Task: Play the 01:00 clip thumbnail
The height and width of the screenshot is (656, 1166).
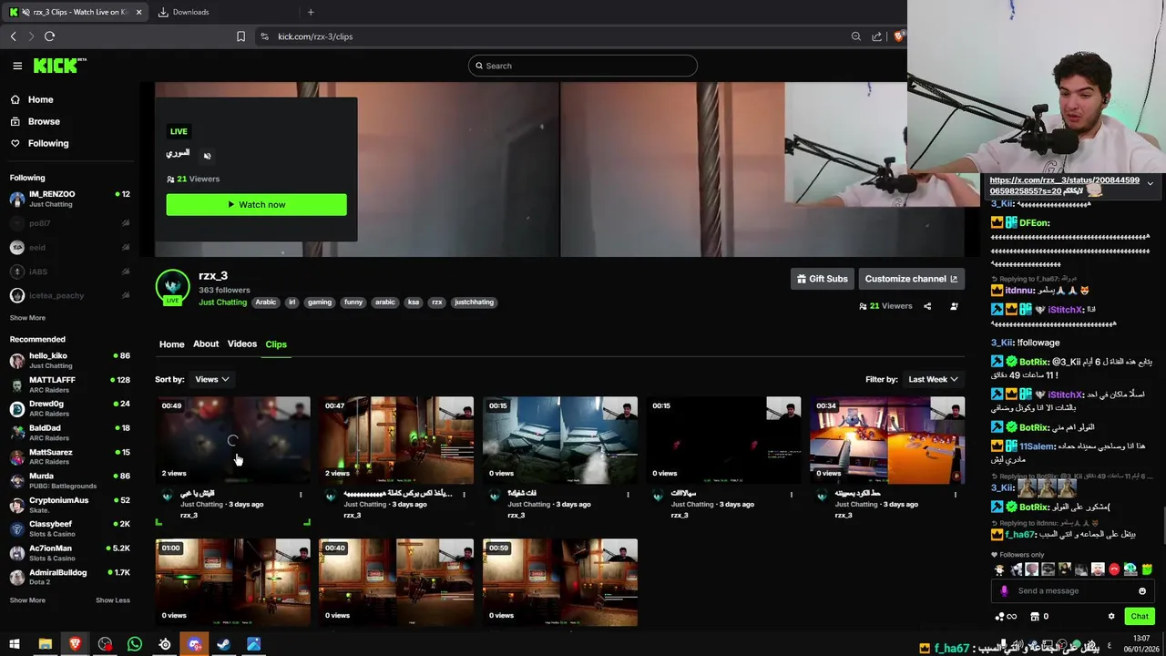Action: pyautogui.click(x=232, y=582)
